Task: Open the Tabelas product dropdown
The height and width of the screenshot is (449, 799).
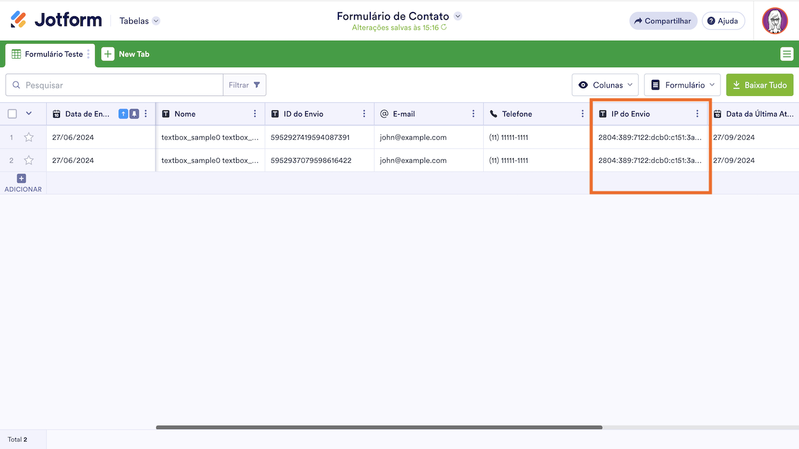Action: (140, 21)
